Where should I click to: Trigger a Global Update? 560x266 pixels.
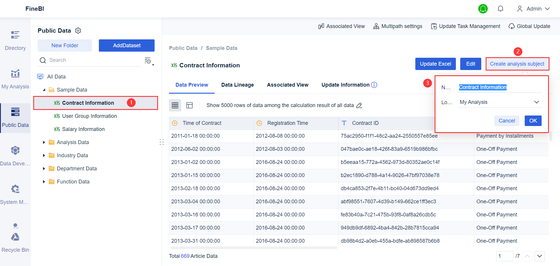click(529, 26)
